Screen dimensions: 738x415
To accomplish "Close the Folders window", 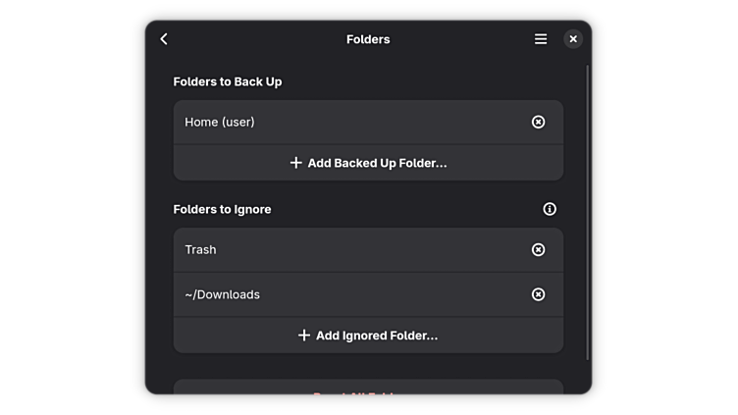I will click(573, 39).
